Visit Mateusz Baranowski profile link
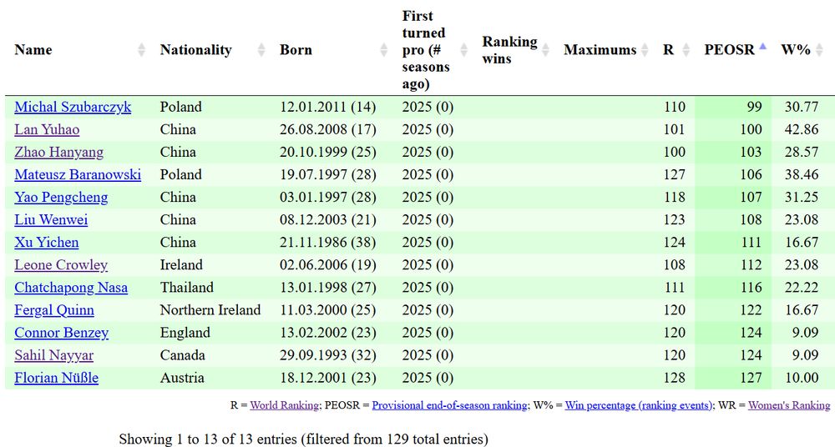The width and height of the screenshot is (835, 447). click(78, 174)
